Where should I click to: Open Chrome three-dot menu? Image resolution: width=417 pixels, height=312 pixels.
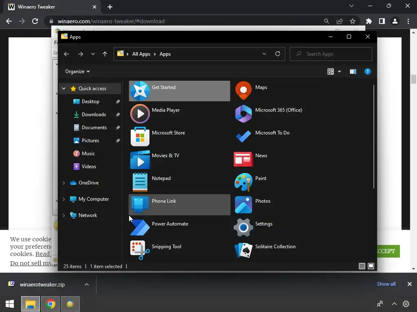408,21
